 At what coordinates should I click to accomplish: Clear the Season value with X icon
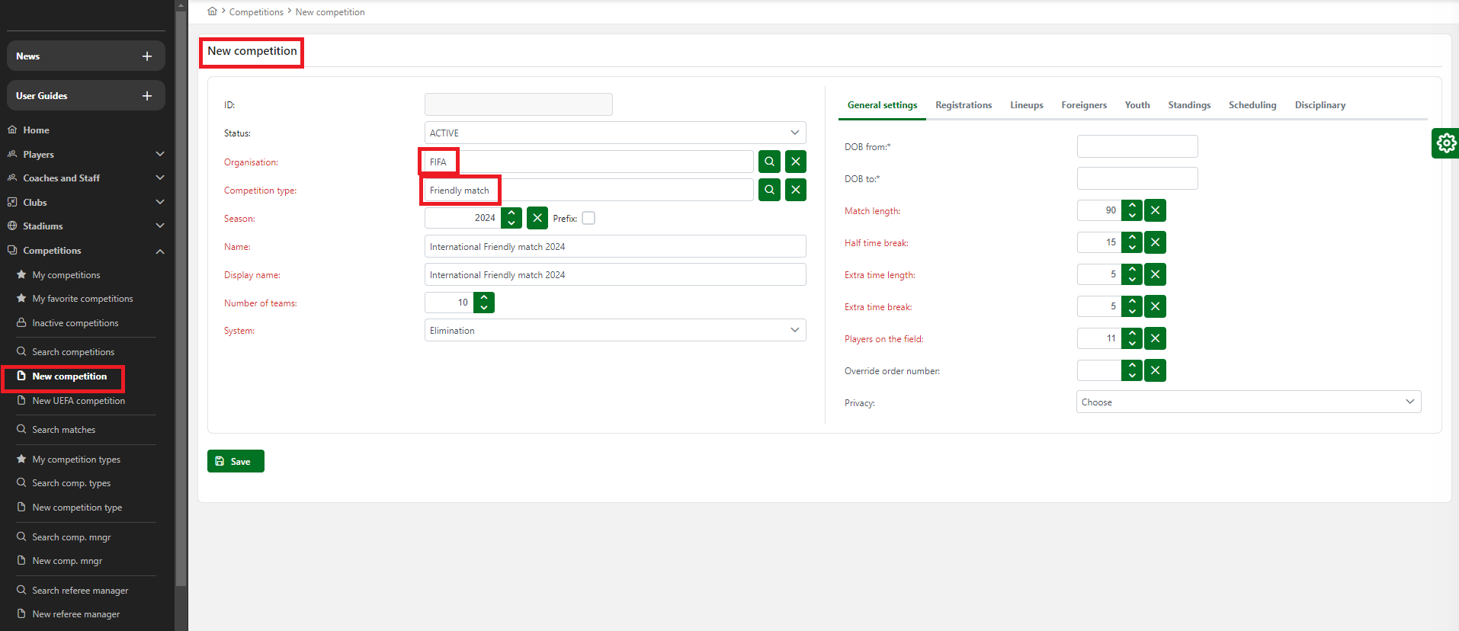click(x=537, y=218)
